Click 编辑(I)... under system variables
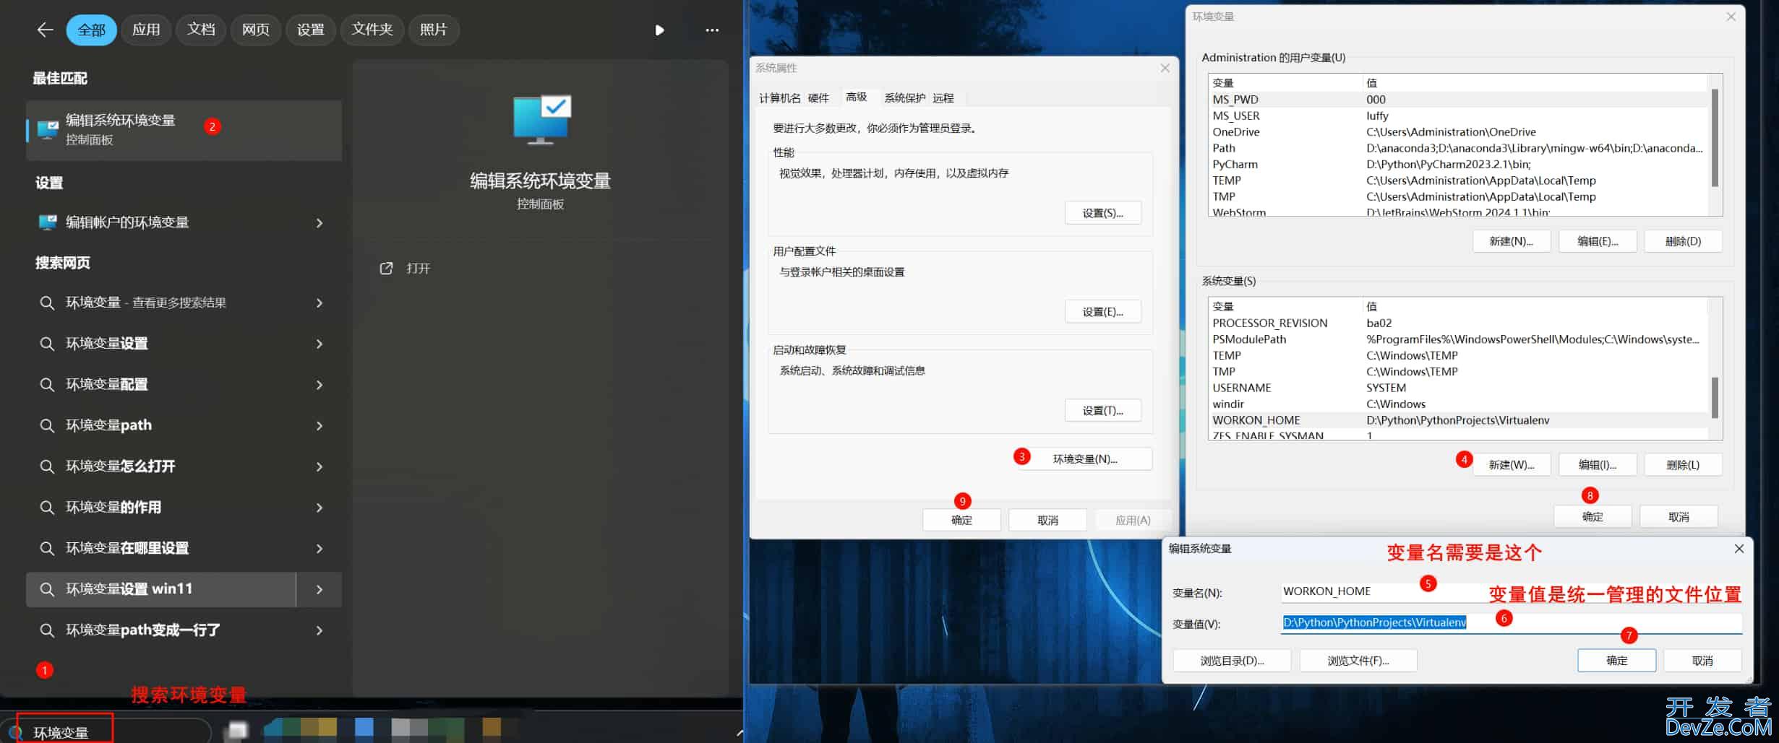Image resolution: width=1779 pixels, height=743 pixels. click(x=1597, y=465)
